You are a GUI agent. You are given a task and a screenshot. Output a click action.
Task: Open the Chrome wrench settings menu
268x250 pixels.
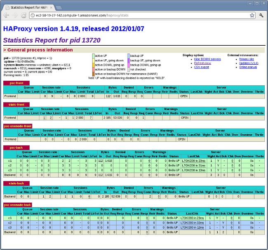[261, 15]
